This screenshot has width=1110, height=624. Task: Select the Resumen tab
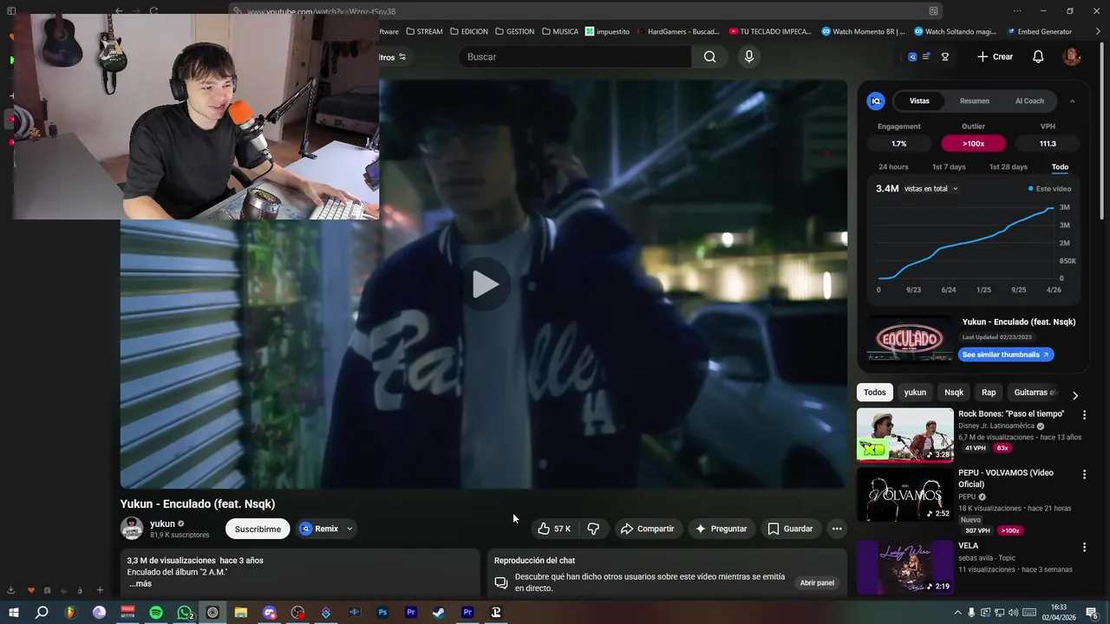pyautogui.click(x=975, y=101)
